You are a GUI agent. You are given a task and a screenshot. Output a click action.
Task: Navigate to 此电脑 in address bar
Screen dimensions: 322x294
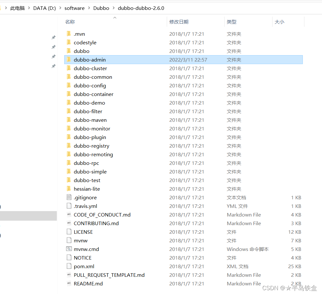coord(18,8)
